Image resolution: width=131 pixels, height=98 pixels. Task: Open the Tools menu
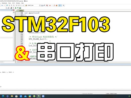coord(10,3)
